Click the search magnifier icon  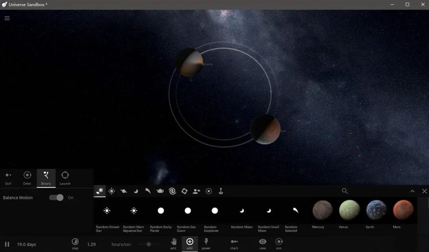(345, 191)
